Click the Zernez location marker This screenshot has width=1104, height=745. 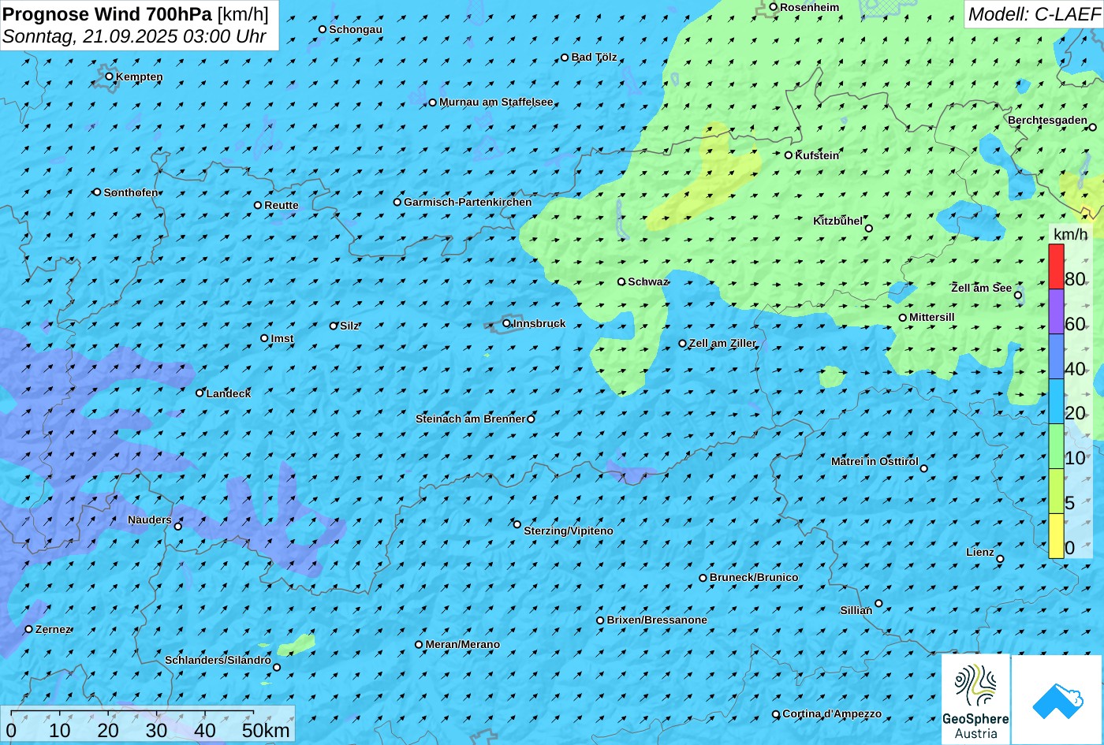tap(28, 629)
